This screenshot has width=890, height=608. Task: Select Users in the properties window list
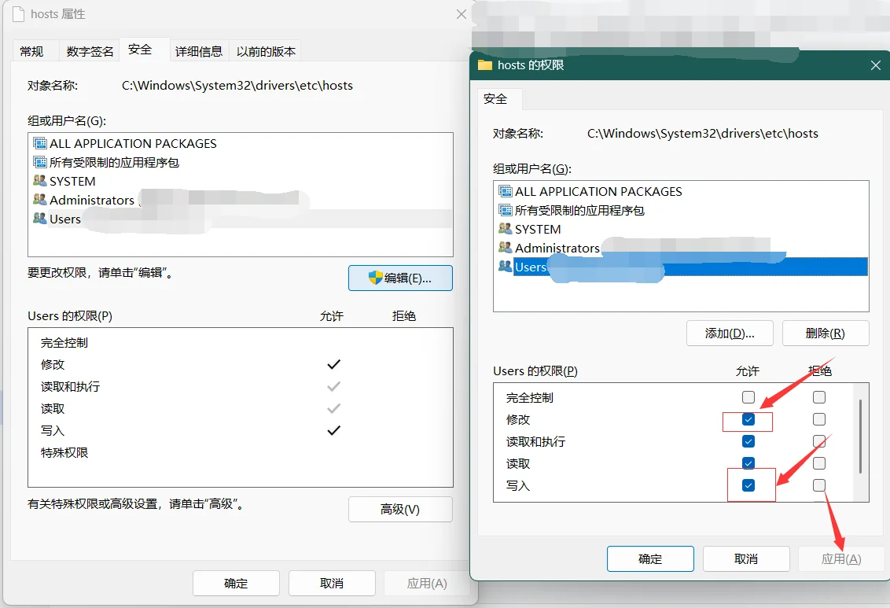(65, 219)
